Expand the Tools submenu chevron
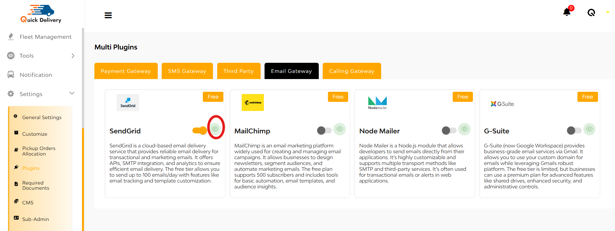This screenshot has height=231, width=615. click(73, 56)
